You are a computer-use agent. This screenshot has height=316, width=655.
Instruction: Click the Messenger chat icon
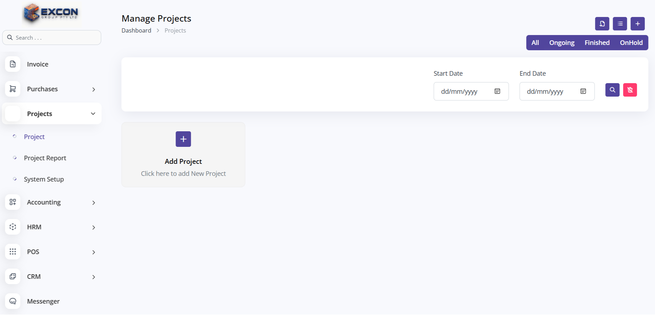click(x=13, y=301)
